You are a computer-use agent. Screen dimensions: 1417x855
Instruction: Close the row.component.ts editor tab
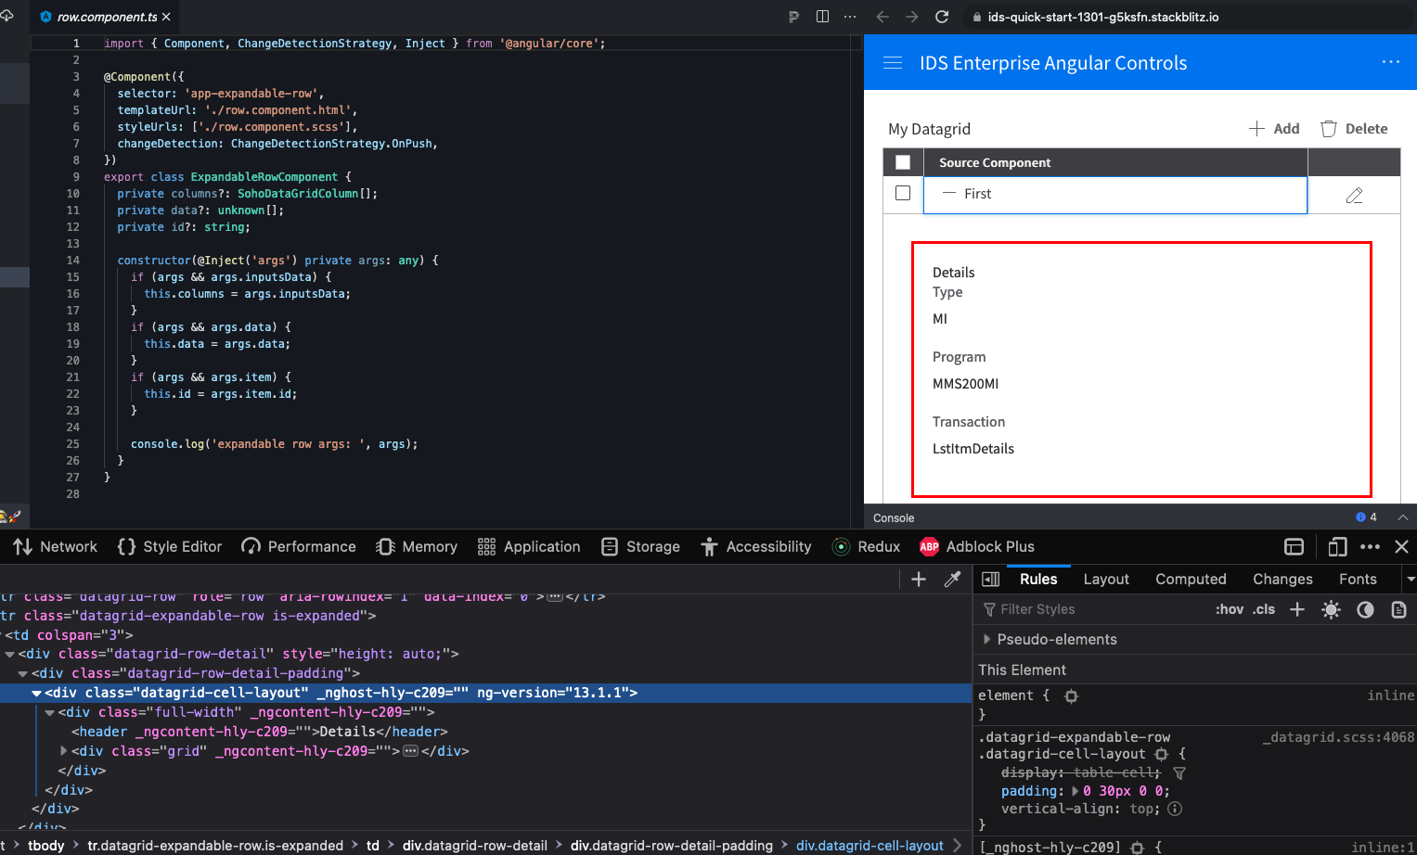click(166, 17)
